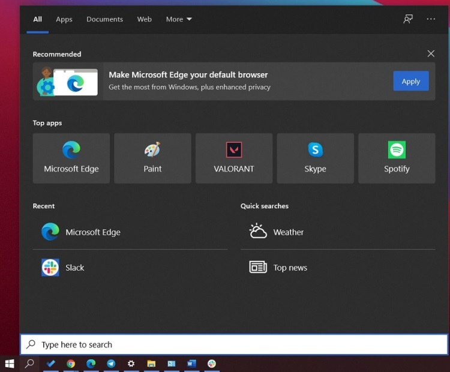
Task: Focus the Type here to search box
Action: tap(234, 344)
